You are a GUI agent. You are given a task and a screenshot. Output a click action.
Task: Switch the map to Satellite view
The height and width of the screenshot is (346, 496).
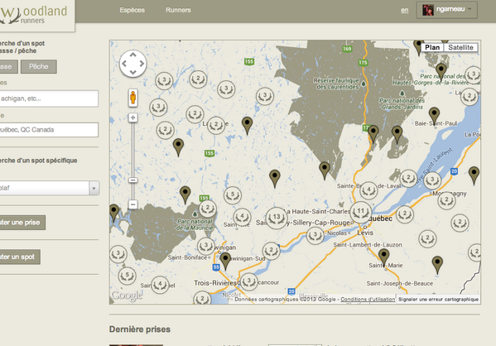460,47
